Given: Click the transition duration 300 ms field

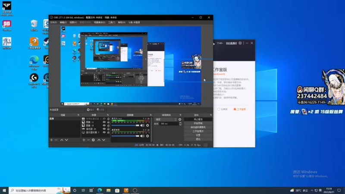Looking at the screenshot, I should [169, 124].
